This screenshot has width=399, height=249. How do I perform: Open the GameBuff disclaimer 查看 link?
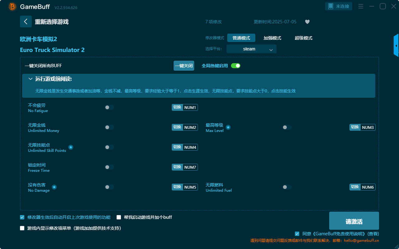[373, 233]
